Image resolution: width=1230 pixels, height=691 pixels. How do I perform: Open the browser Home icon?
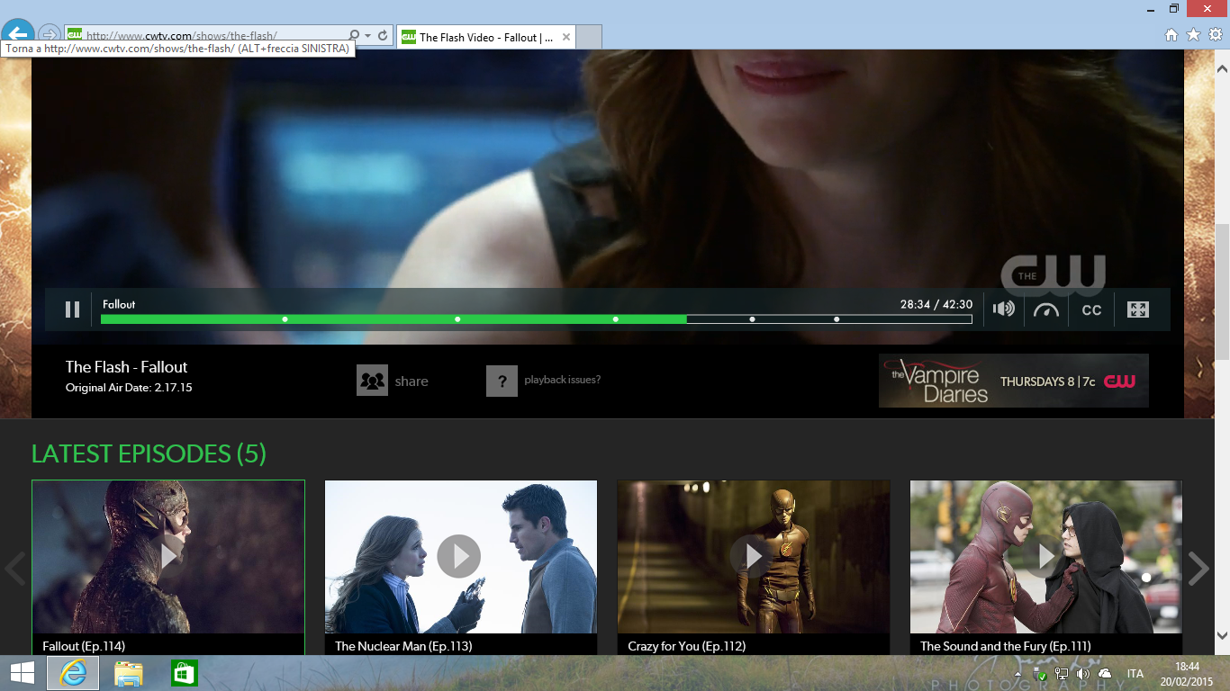coord(1171,35)
